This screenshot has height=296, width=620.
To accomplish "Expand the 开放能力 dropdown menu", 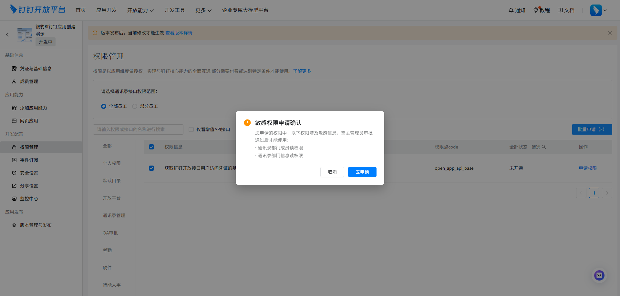I will pos(140,10).
